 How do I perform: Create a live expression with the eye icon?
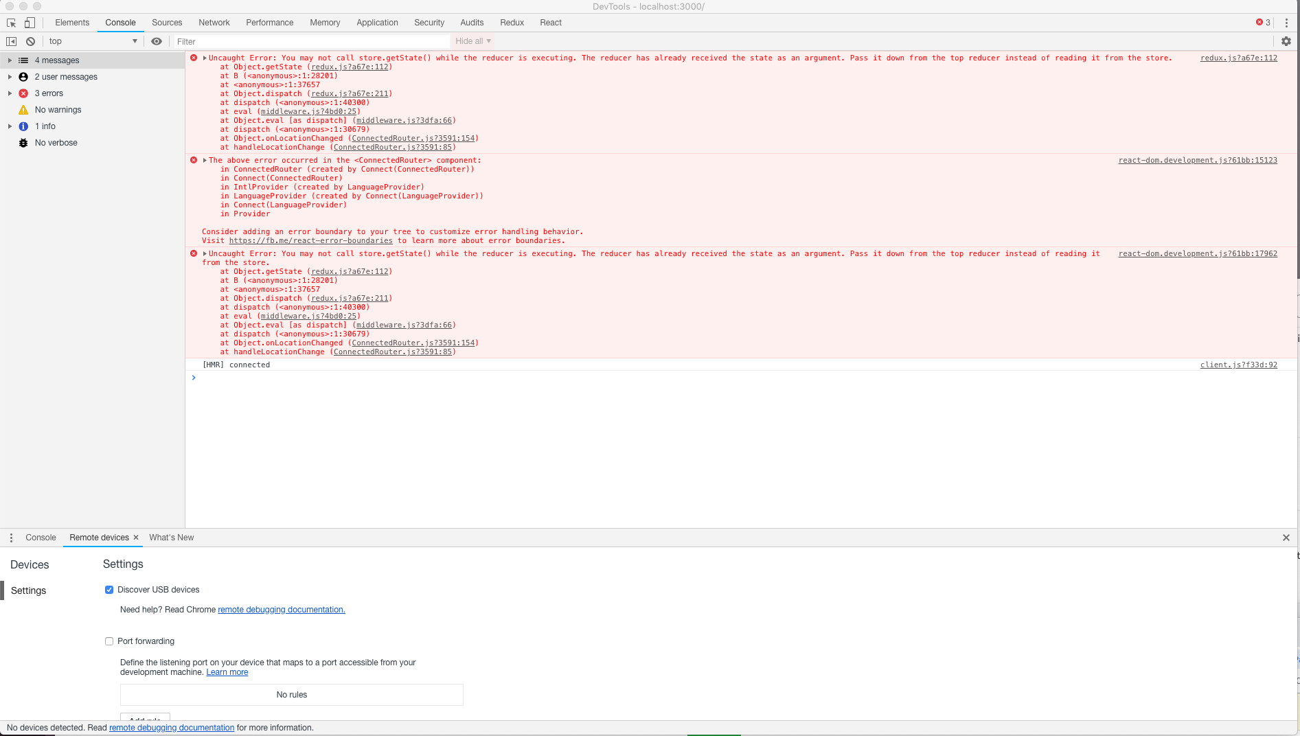click(157, 41)
